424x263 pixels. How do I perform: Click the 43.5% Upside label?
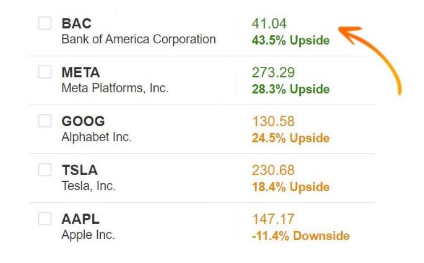[x=291, y=40]
